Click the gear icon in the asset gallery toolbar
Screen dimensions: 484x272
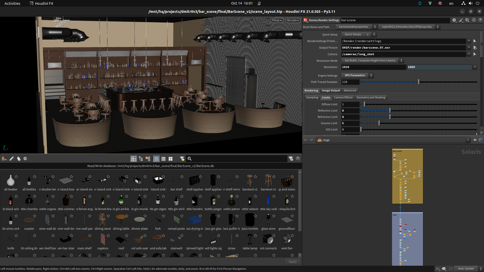pyautogui.click(x=25, y=159)
